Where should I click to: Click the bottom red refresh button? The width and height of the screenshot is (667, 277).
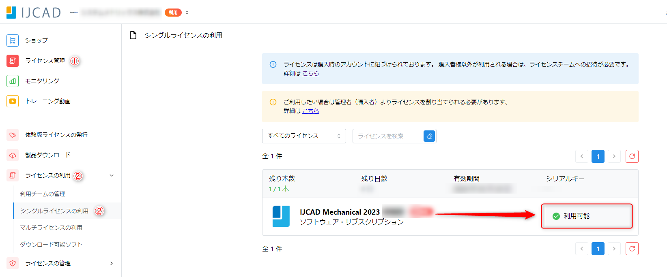(632, 249)
